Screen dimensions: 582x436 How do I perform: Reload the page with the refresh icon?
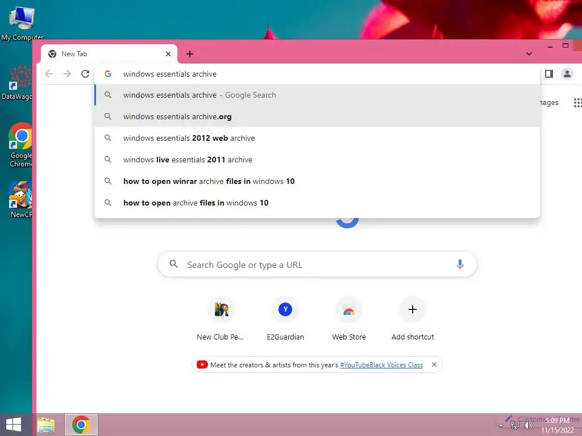[85, 74]
